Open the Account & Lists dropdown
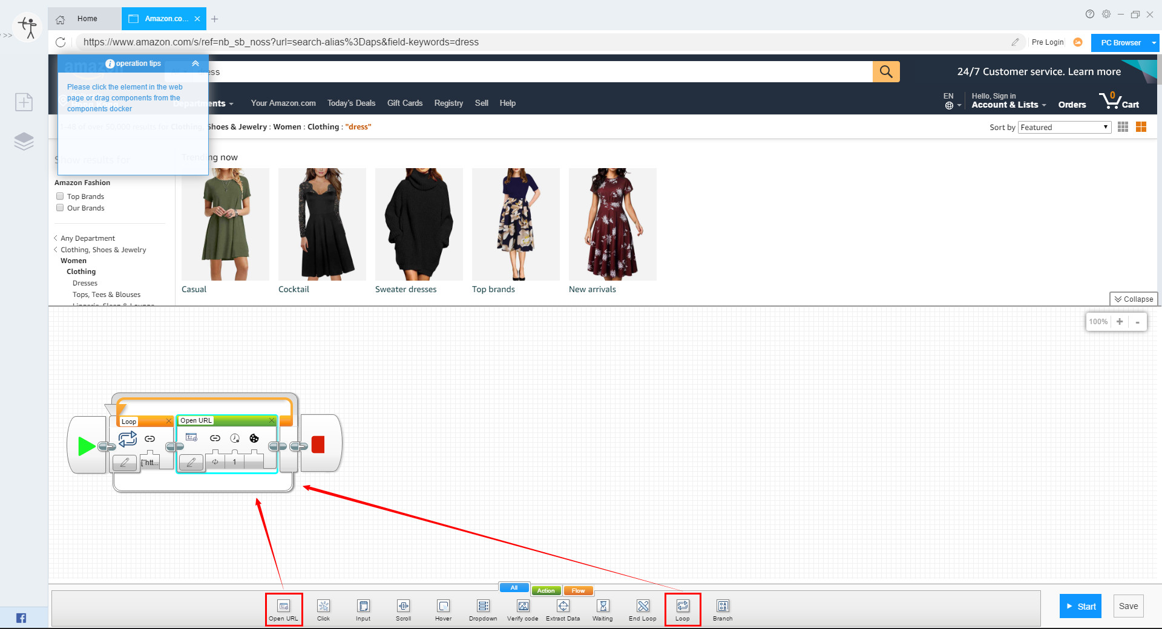1162x629 pixels. point(1008,104)
